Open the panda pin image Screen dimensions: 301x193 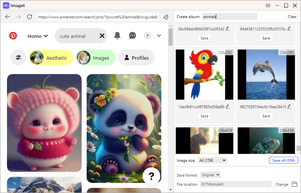[124, 128]
